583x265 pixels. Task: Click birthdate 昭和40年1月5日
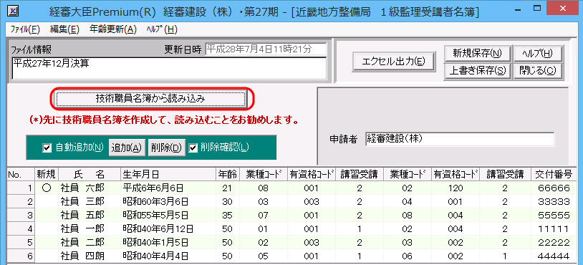168,242
